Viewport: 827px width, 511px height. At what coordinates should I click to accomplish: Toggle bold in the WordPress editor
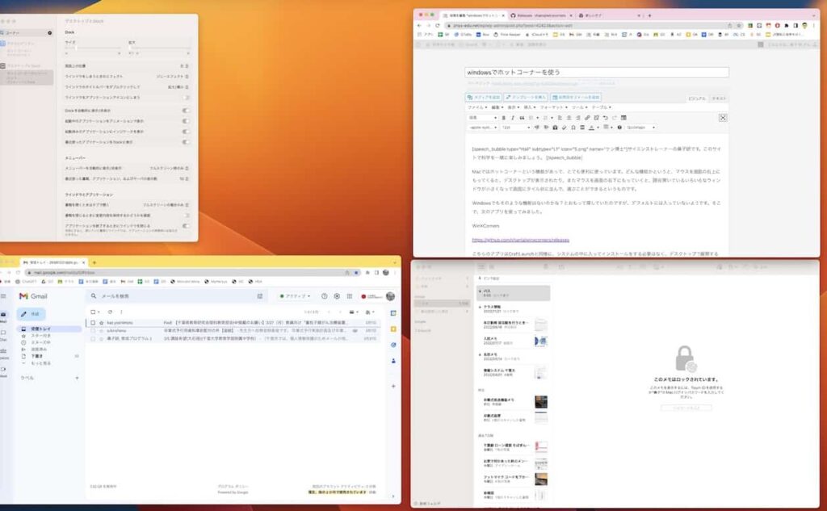coord(502,118)
